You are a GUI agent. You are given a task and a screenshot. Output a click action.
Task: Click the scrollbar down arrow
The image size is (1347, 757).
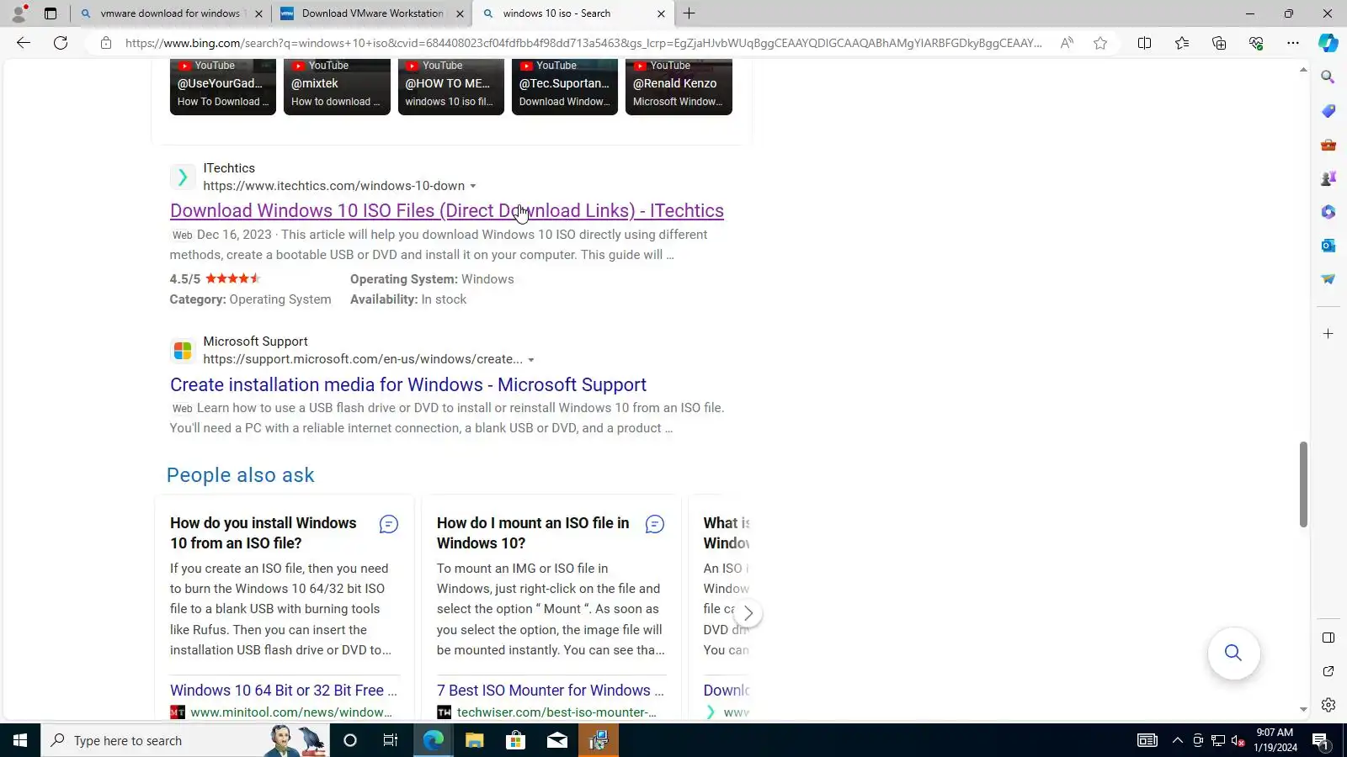(x=1303, y=710)
